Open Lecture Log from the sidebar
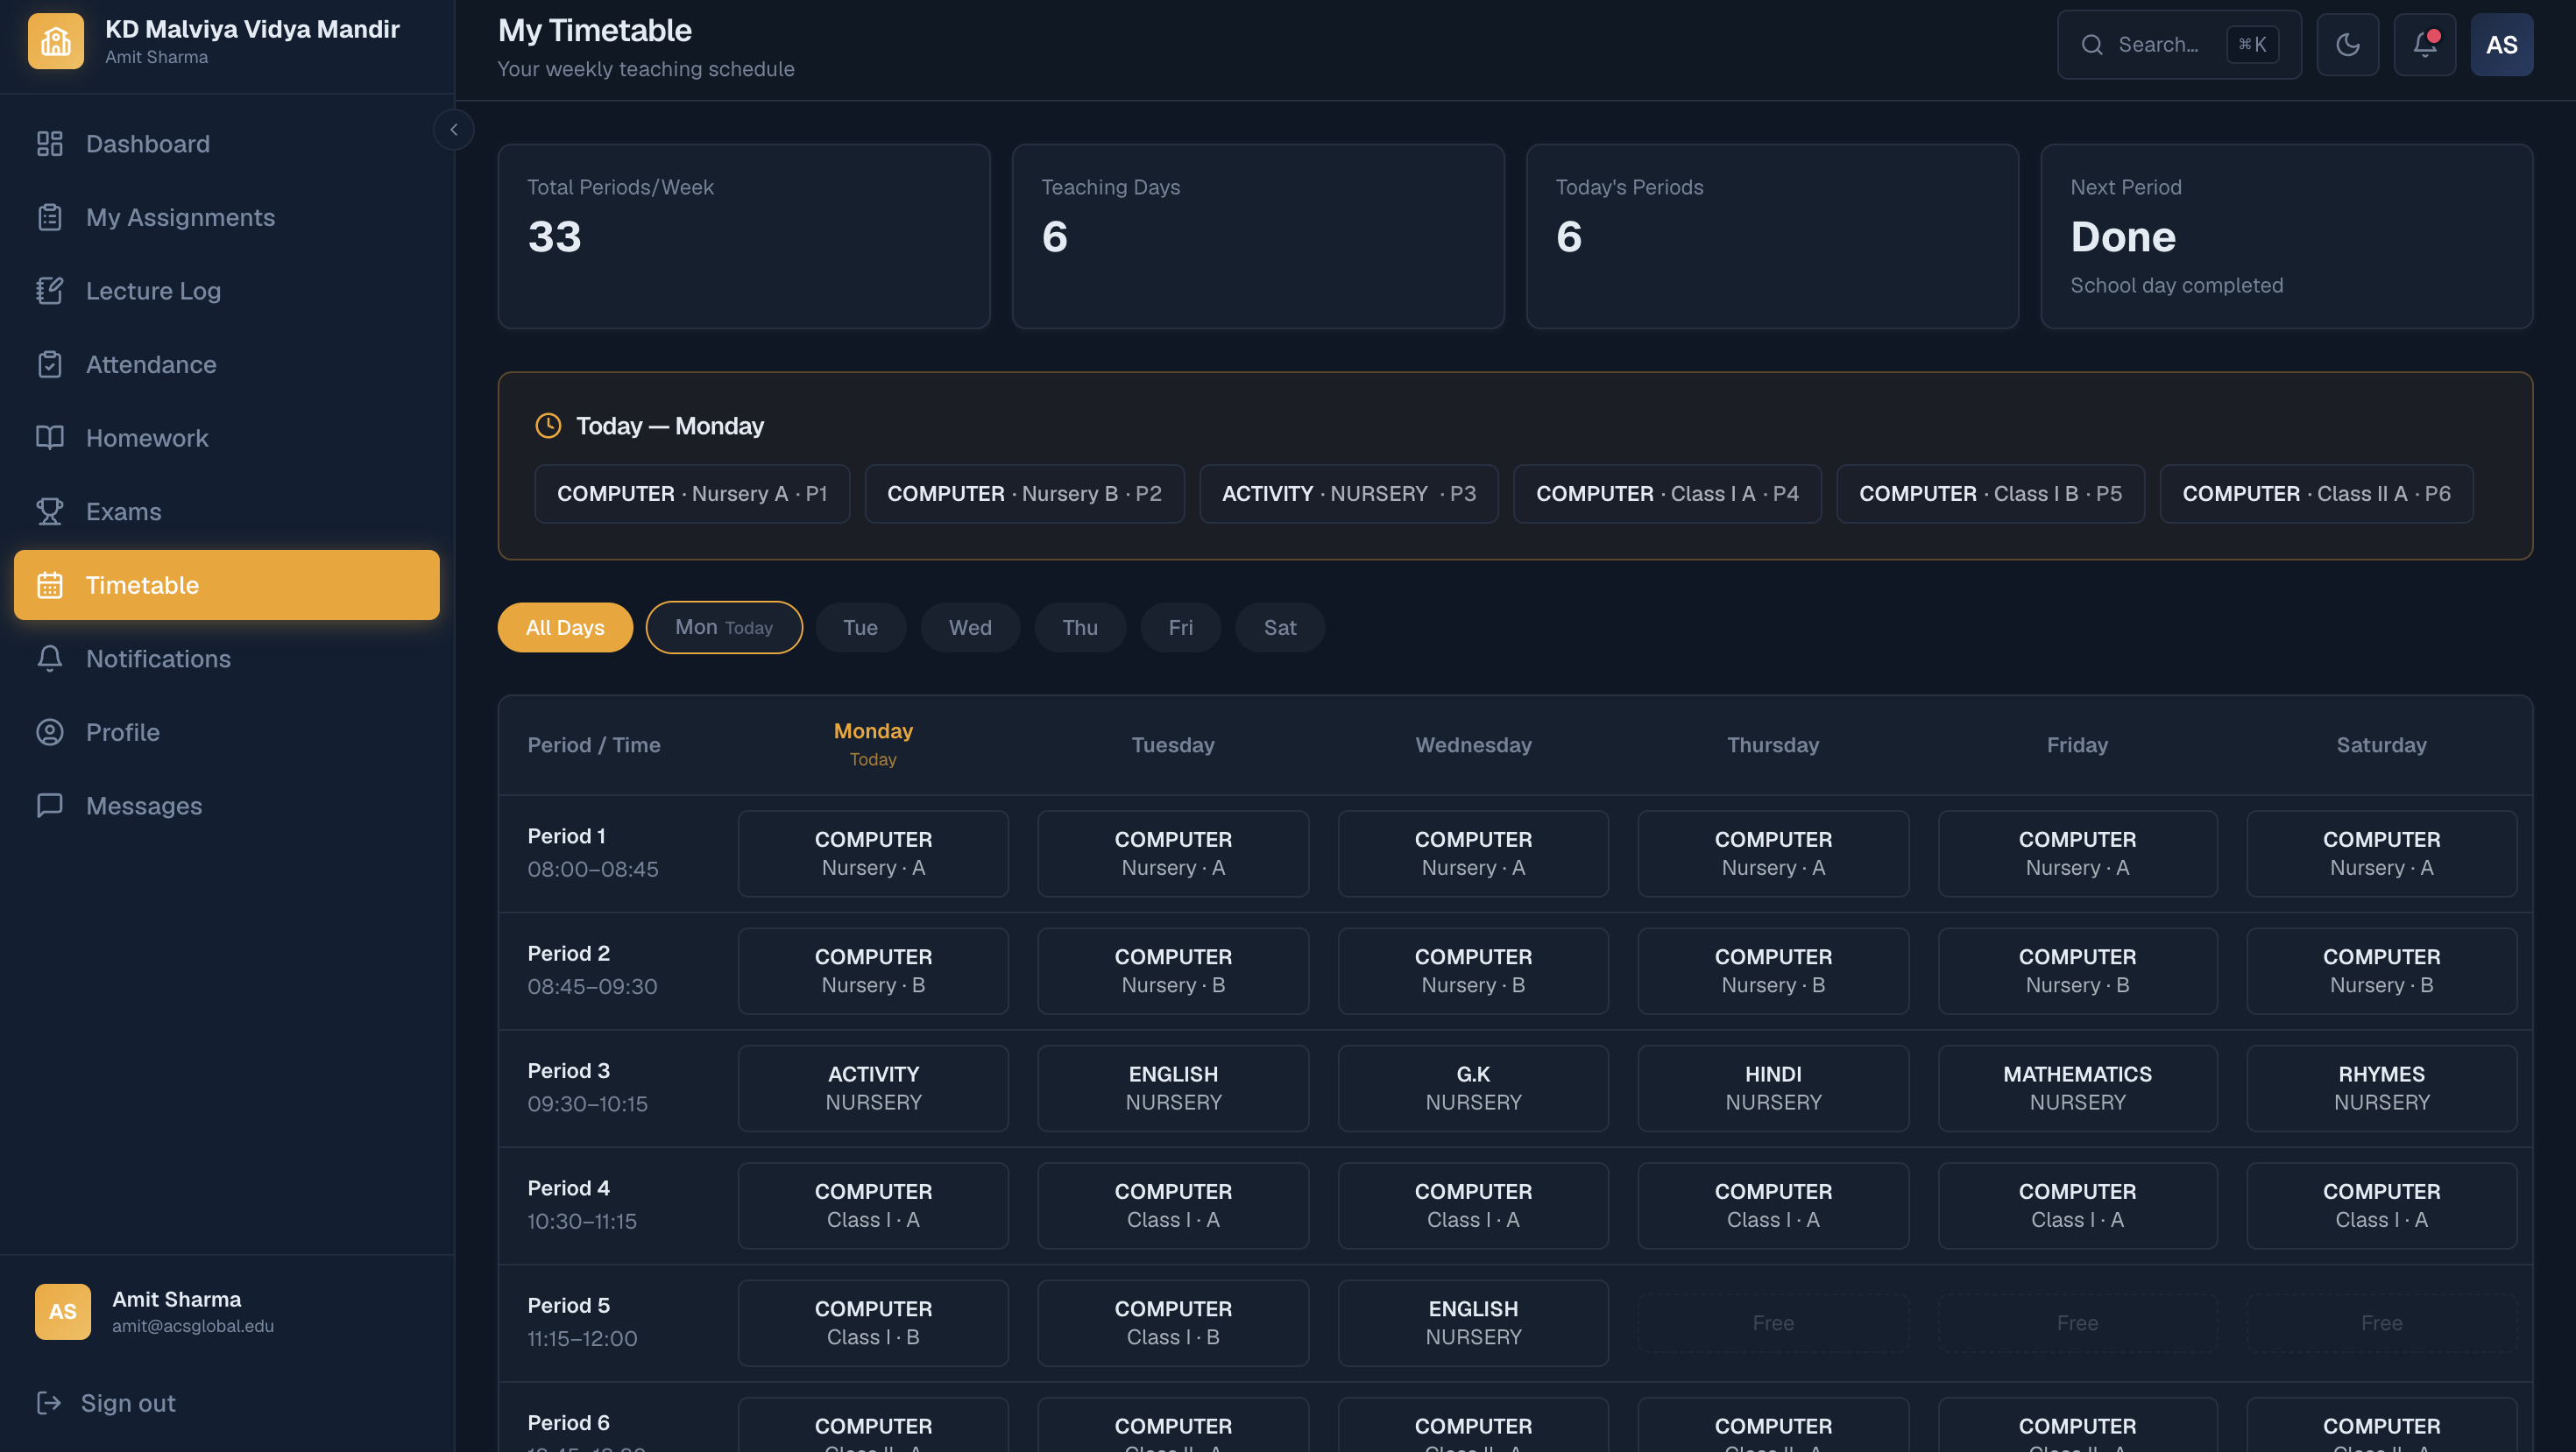This screenshot has height=1452, width=2576. click(227, 291)
